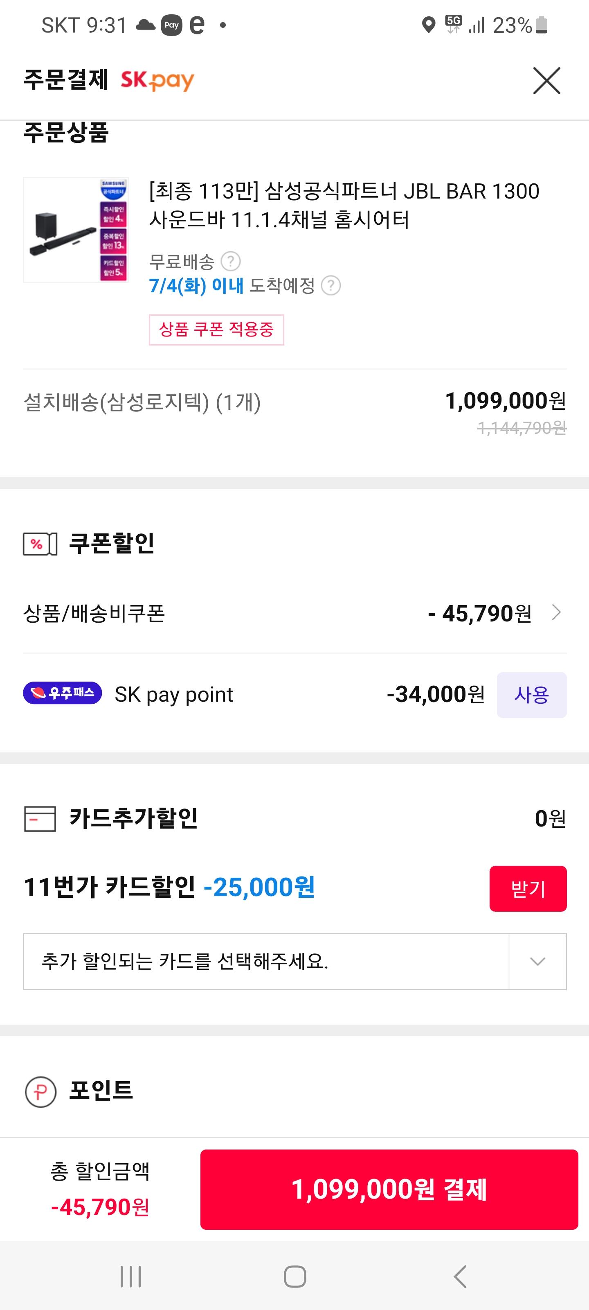Tap the coupon discount percent icon
Viewport: 589px width, 1310px height.
tap(40, 544)
